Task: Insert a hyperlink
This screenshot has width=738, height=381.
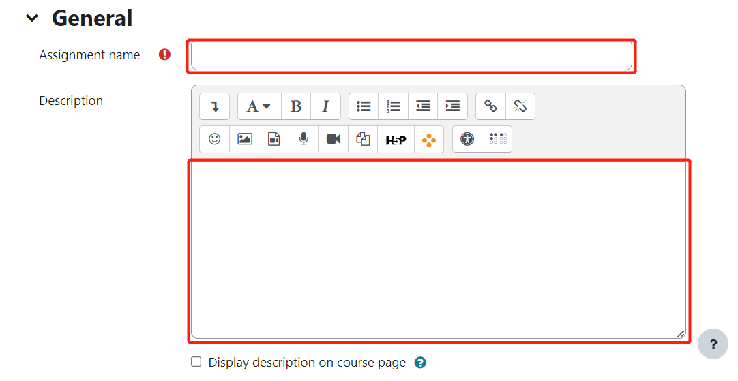Action: pos(490,106)
